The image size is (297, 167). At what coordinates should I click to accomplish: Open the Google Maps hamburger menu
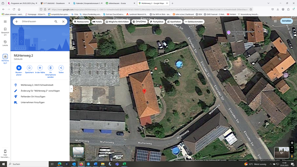click(x=5, y=21)
